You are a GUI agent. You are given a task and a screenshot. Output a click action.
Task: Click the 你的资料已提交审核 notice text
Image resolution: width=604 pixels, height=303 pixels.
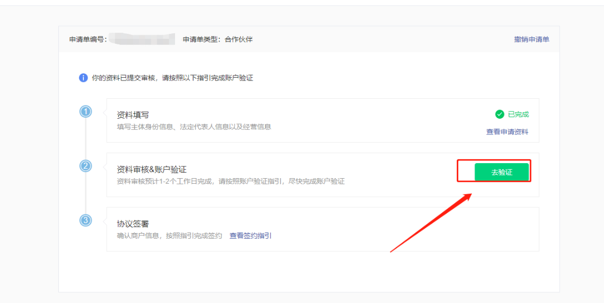tap(172, 78)
